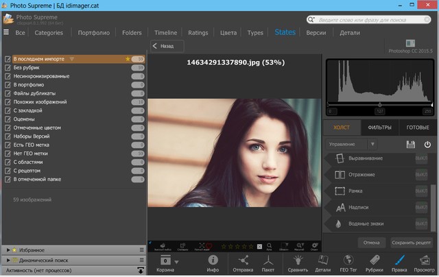Open the Инфо panel icon
Screen dimensions: 439x277
213,261
